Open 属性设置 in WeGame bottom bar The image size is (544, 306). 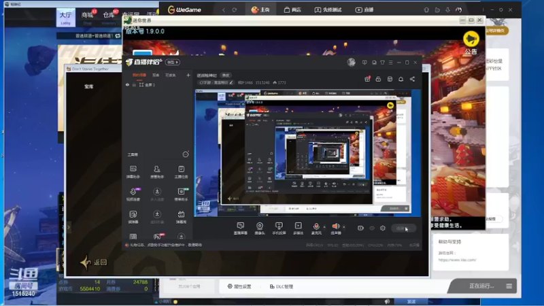coord(239,286)
